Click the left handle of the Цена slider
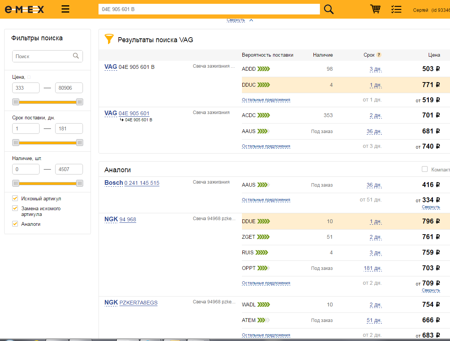 16,102
